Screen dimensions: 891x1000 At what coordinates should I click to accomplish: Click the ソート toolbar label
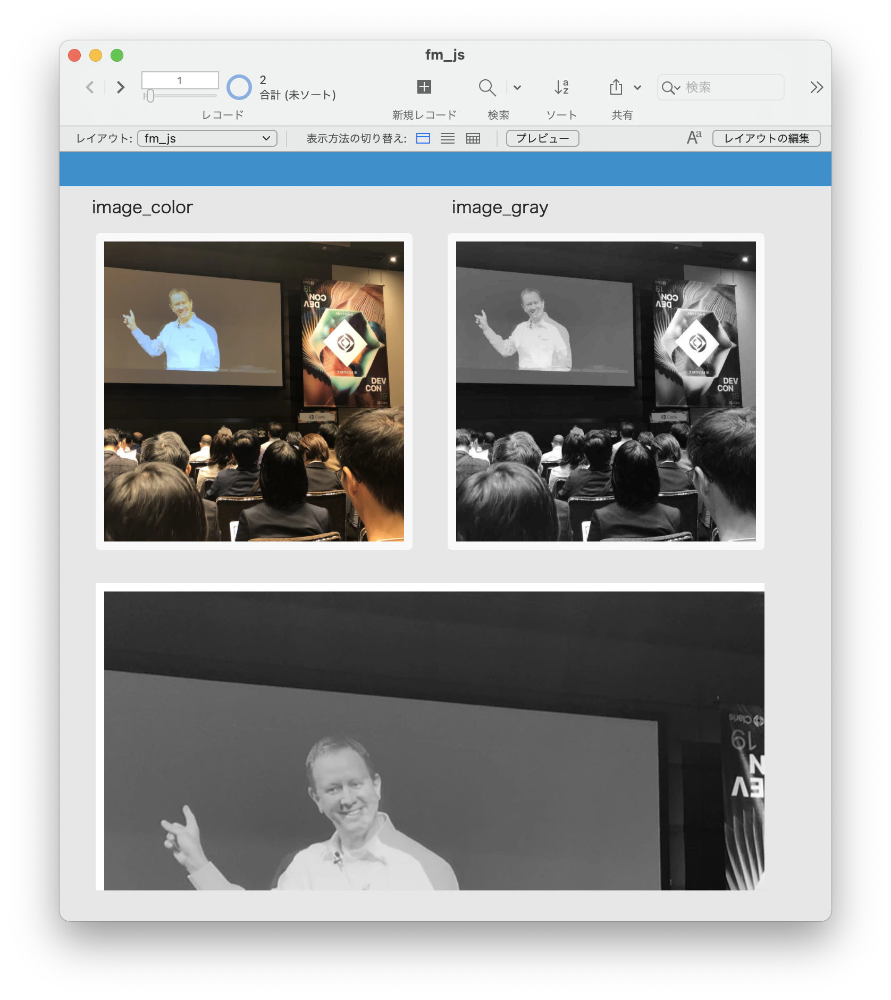point(561,115)
